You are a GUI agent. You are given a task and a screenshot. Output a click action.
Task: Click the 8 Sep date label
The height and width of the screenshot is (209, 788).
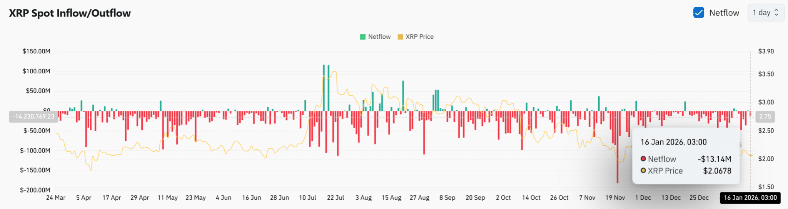[x=447, y=198]
